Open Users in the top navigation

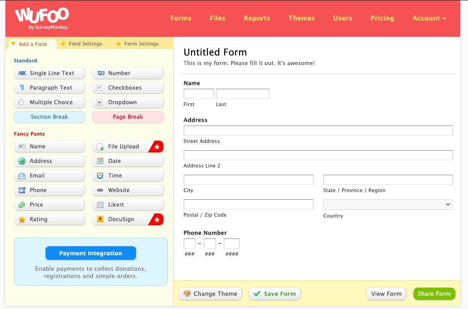pyautogui.click(x=342, y=18)
